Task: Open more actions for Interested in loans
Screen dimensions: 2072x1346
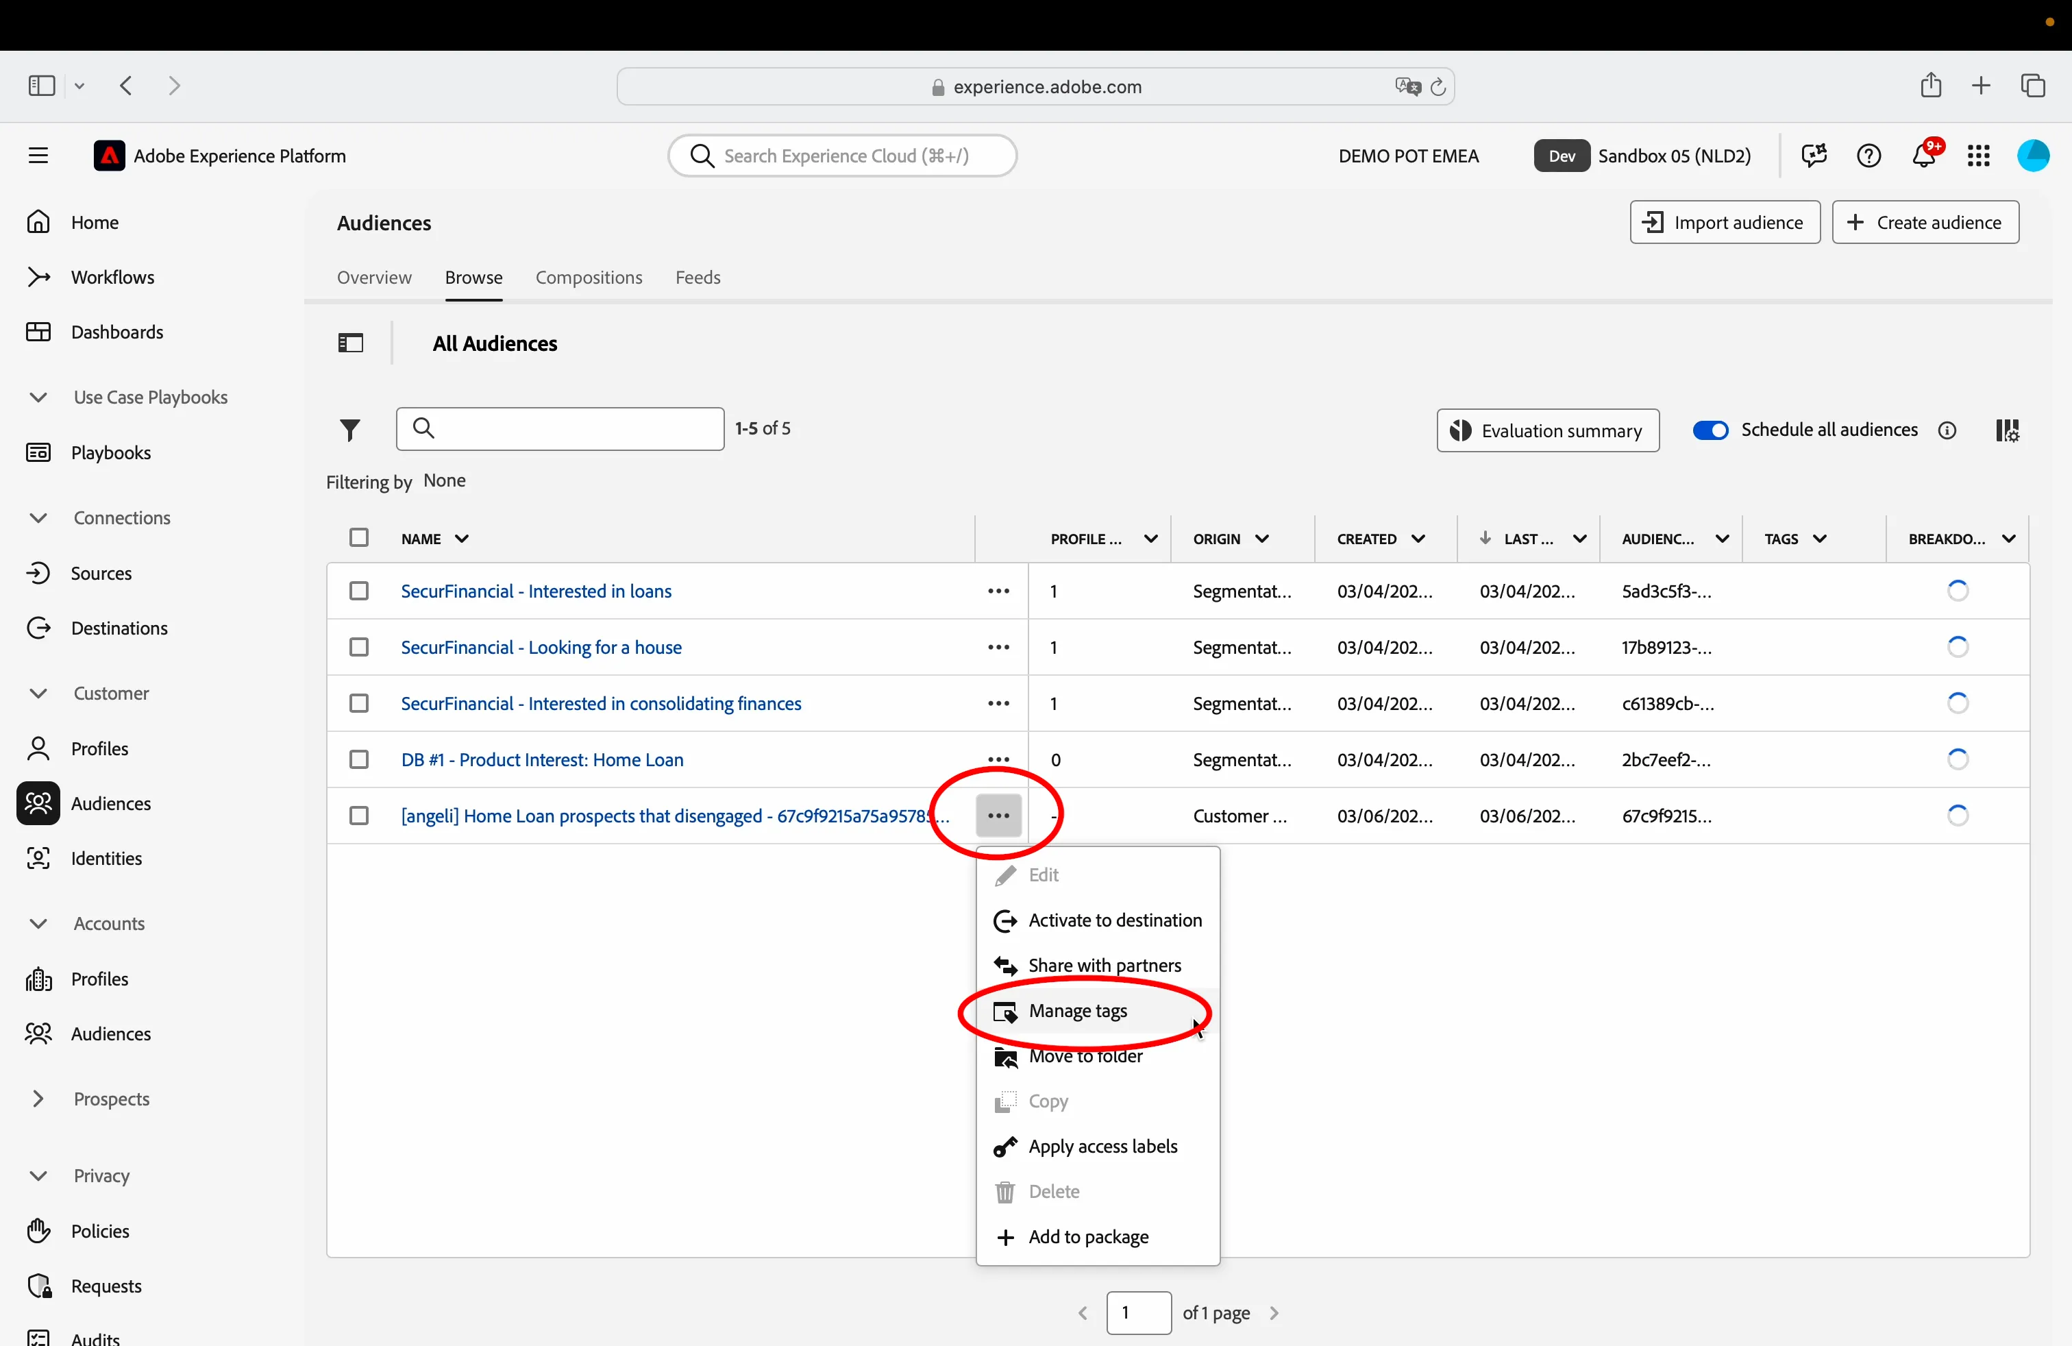Action: [x=998, y=591]
